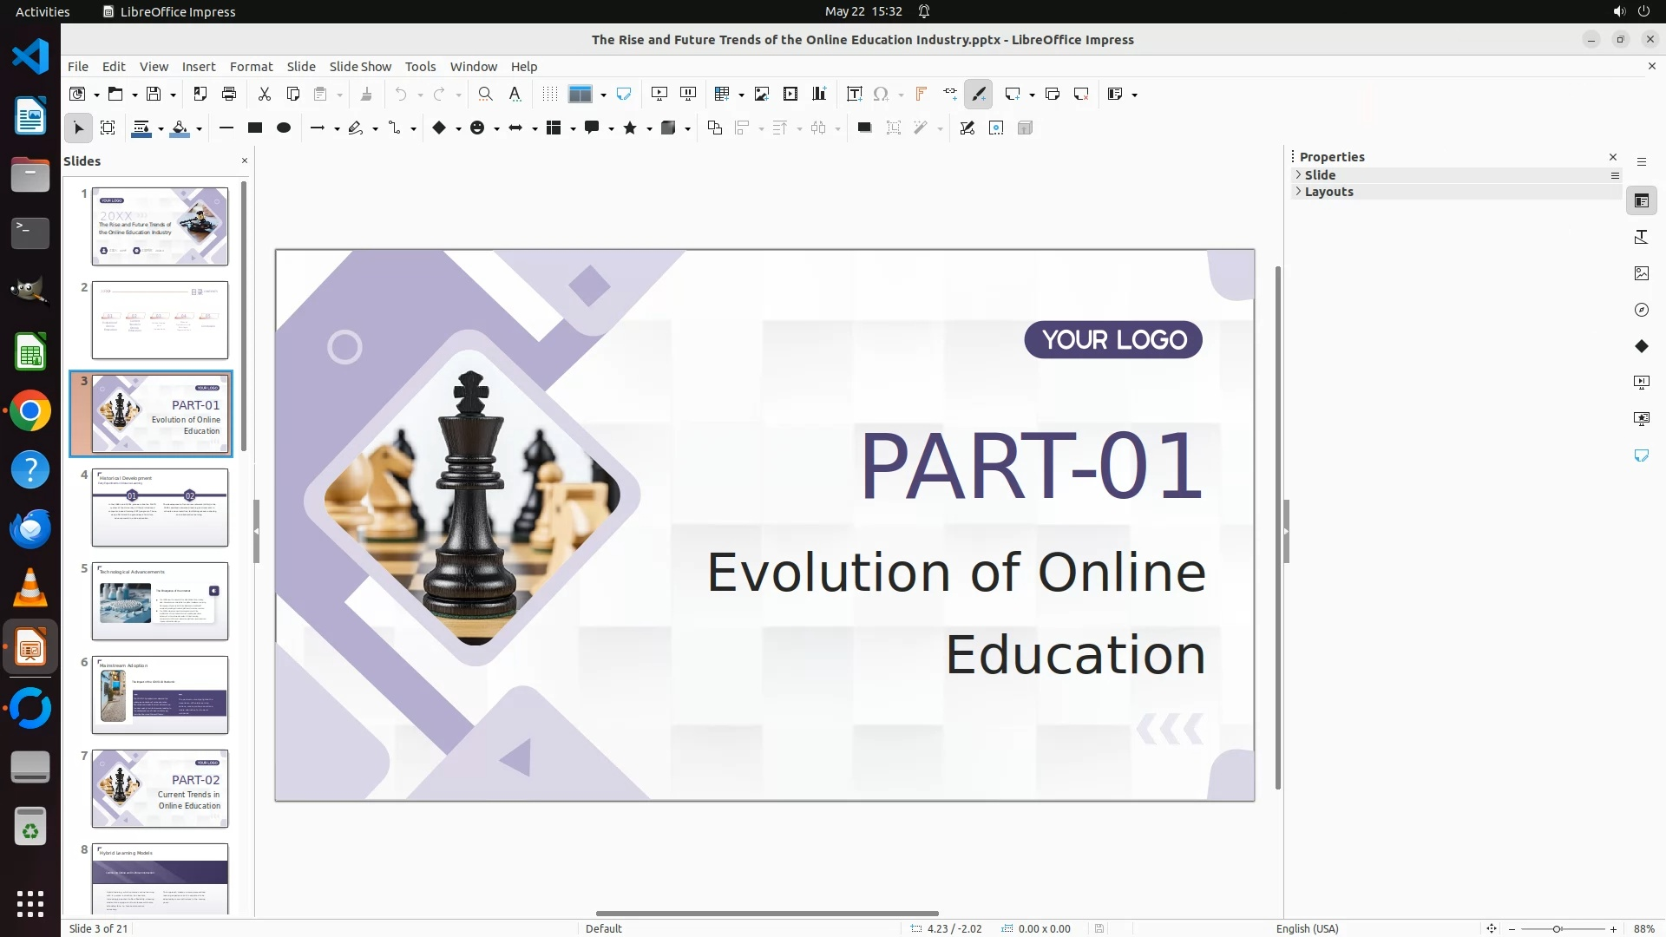The width and height of the screenshot is (1666, 937).
Task: Click the Print icon in the toolbar
Action: (229, 94)
